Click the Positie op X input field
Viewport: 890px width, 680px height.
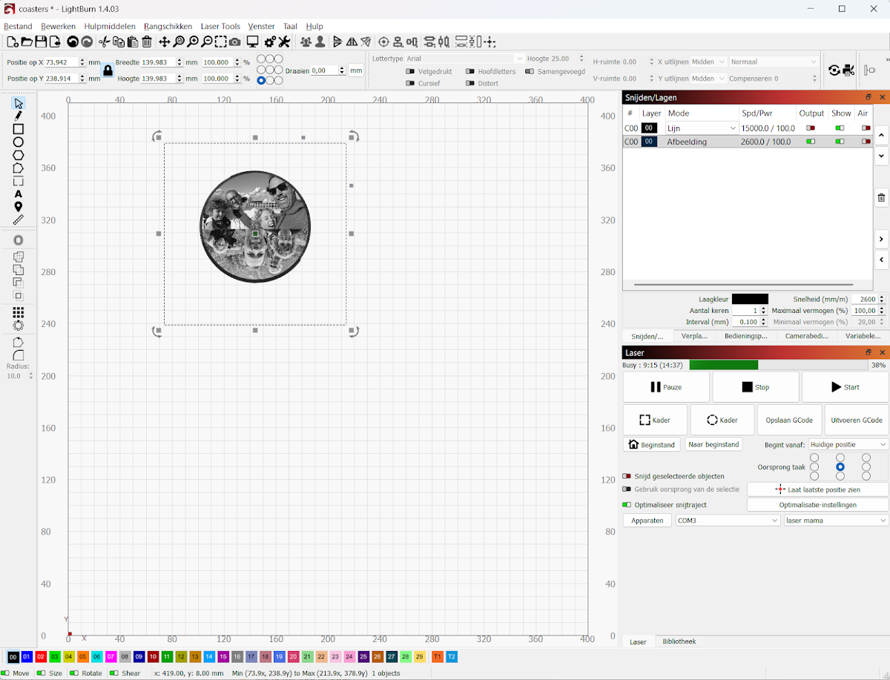[x=59, y=63]
